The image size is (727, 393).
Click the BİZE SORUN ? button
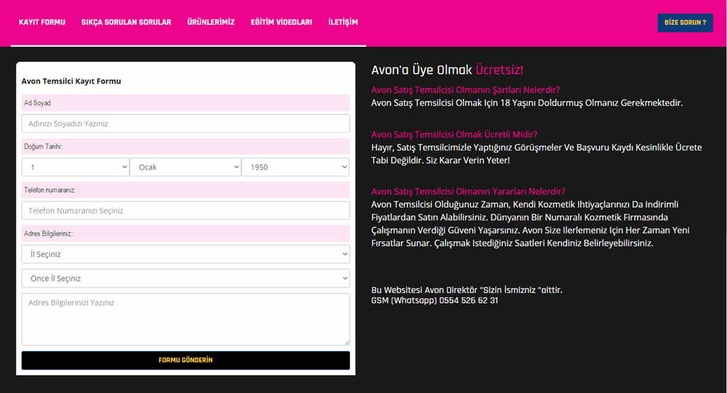(685, 23)
